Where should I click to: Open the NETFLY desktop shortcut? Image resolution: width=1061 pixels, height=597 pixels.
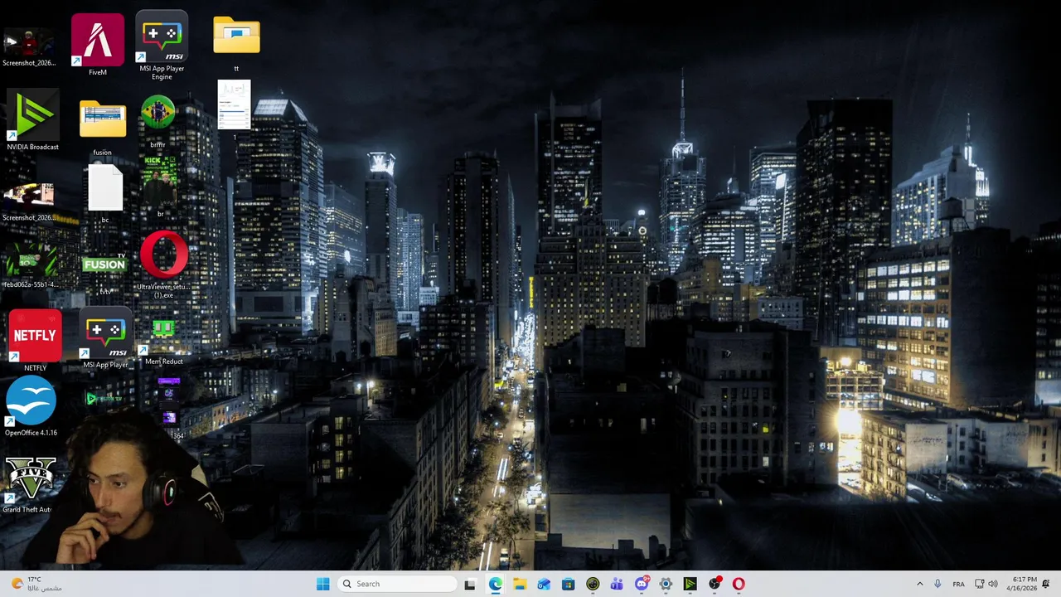35,340
